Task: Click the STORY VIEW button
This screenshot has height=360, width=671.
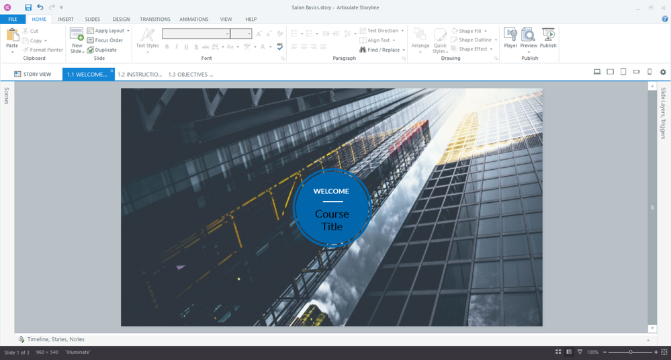Action: [33, 75]
